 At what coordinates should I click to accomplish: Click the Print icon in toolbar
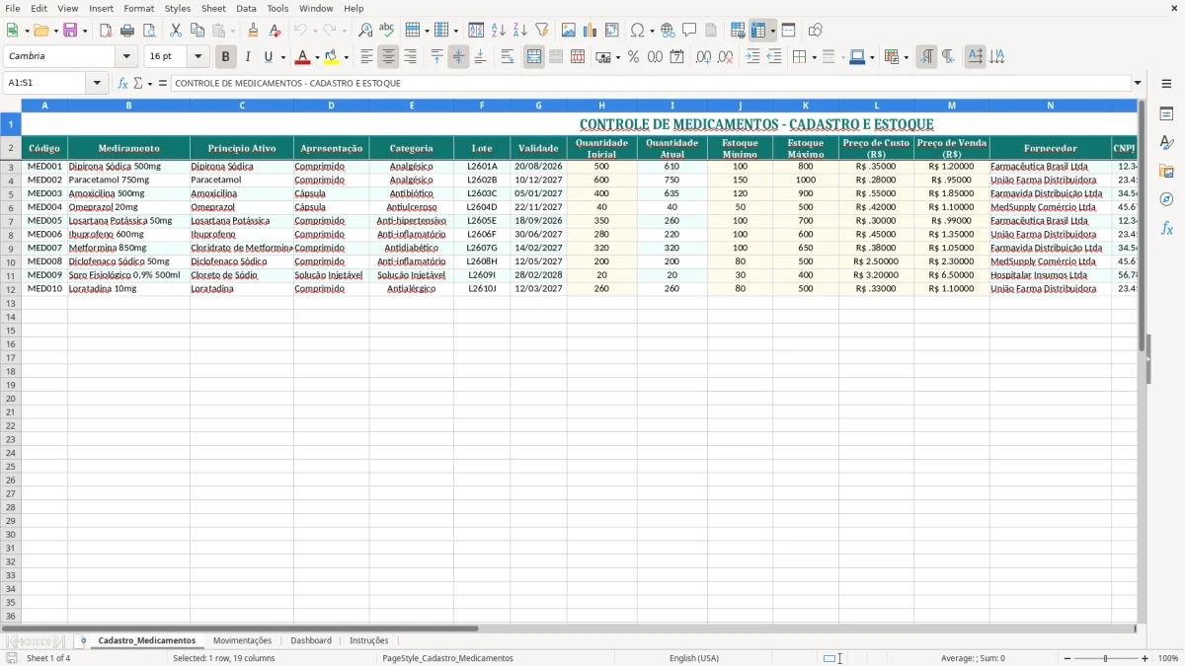pyautogui.click(x=127, y=31)
